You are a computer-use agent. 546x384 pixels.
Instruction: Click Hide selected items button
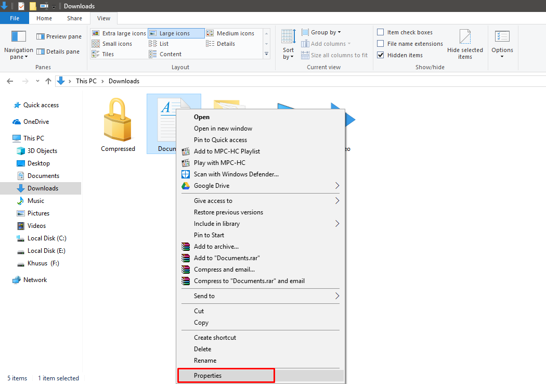point(465,44)
